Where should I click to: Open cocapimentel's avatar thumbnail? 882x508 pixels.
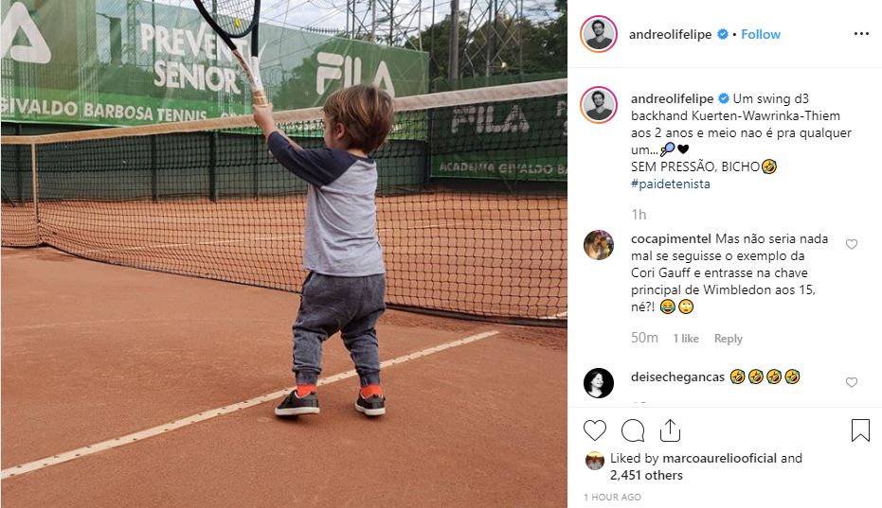[x=599, y=245]
